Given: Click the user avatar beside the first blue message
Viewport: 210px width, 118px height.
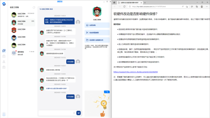Looking at the screenshot, I should point(78,22).
